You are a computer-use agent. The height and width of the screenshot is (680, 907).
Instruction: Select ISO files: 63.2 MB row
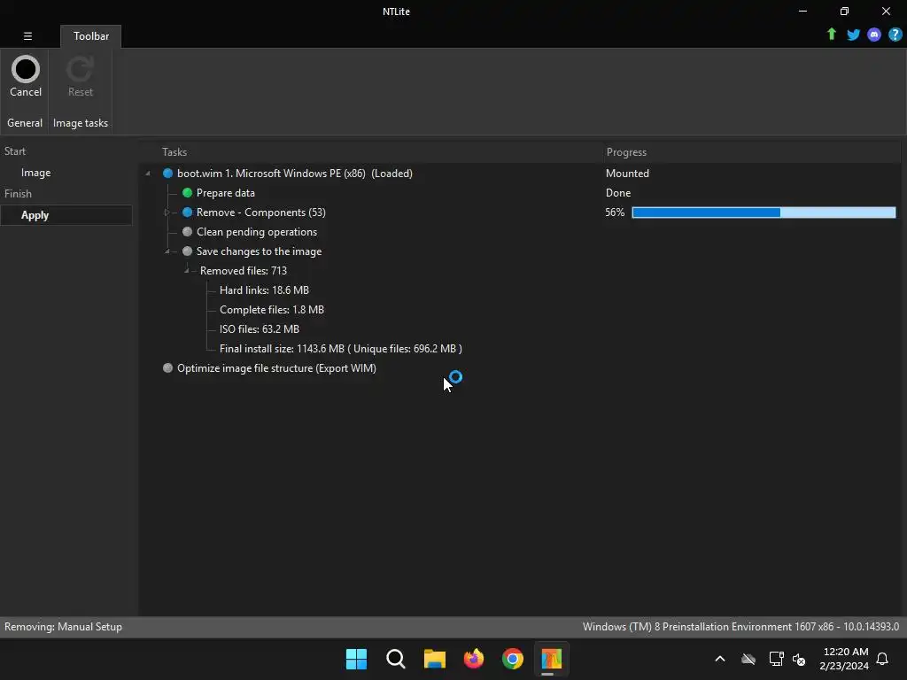click(x=260, y=329)
